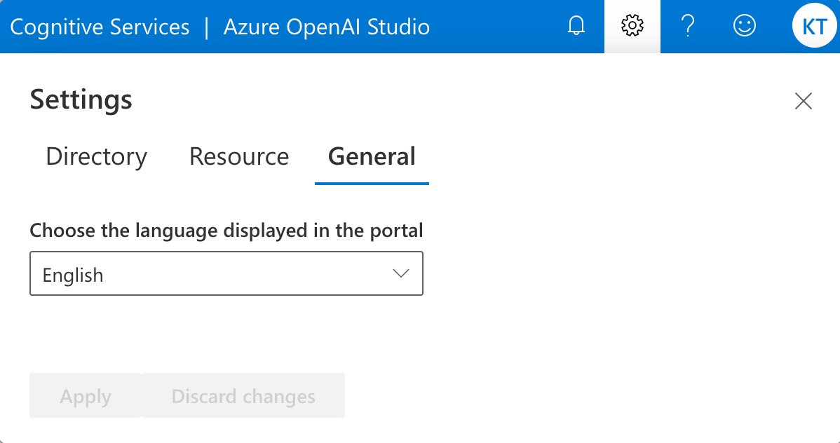Switch to the Resource tab

coord(238,156)
